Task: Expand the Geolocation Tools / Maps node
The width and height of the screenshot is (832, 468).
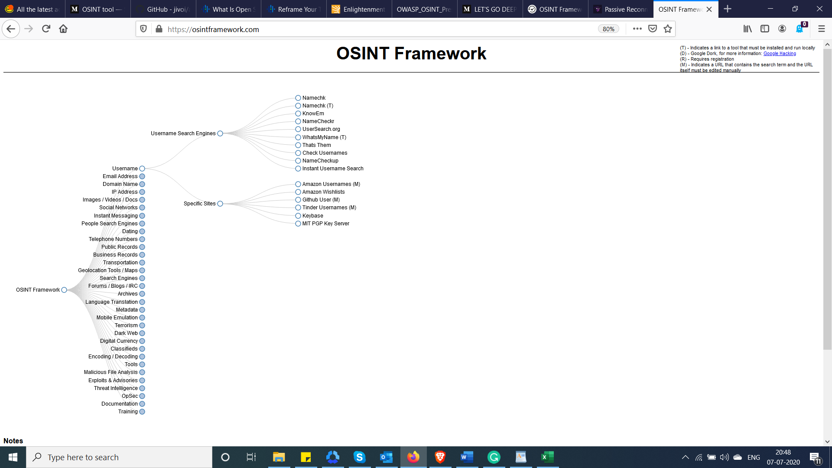Action: (x=142, y=270)
